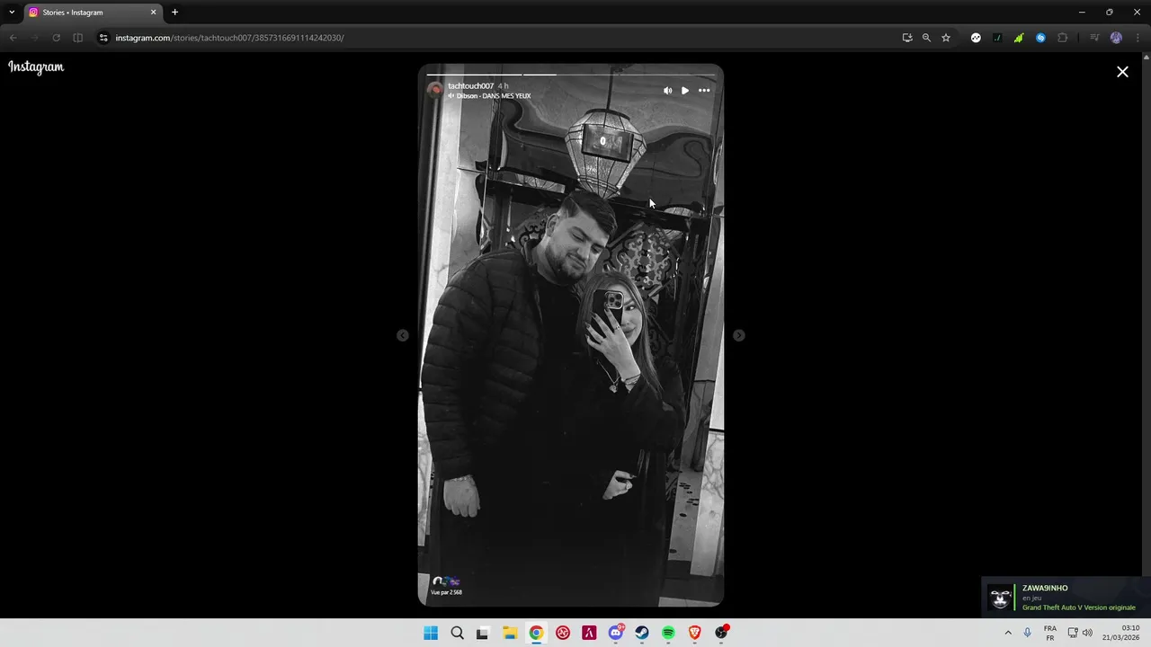Click the Chrome taskbar icon
The width and height of the screenshot is (1151, 647).
[536, 634]
